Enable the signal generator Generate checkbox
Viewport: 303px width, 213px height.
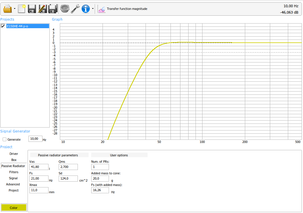tap(4, 139)
